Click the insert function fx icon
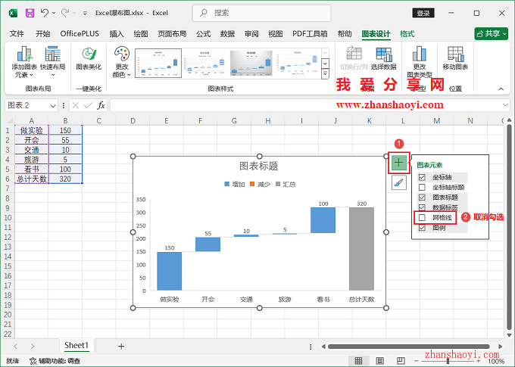This screenshot has width=515, height=367. click(101, 105)
